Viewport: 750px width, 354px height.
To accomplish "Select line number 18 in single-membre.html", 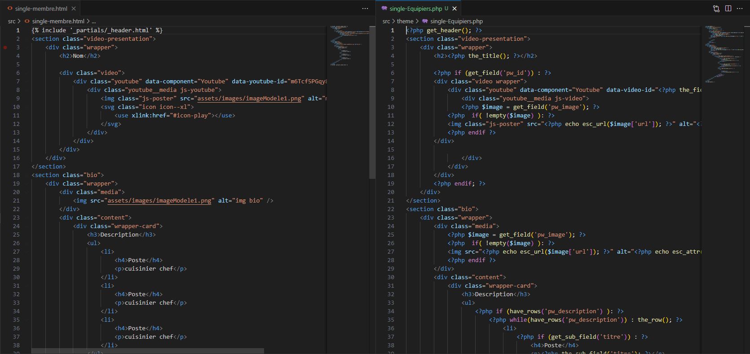I will tap(16, 175).
